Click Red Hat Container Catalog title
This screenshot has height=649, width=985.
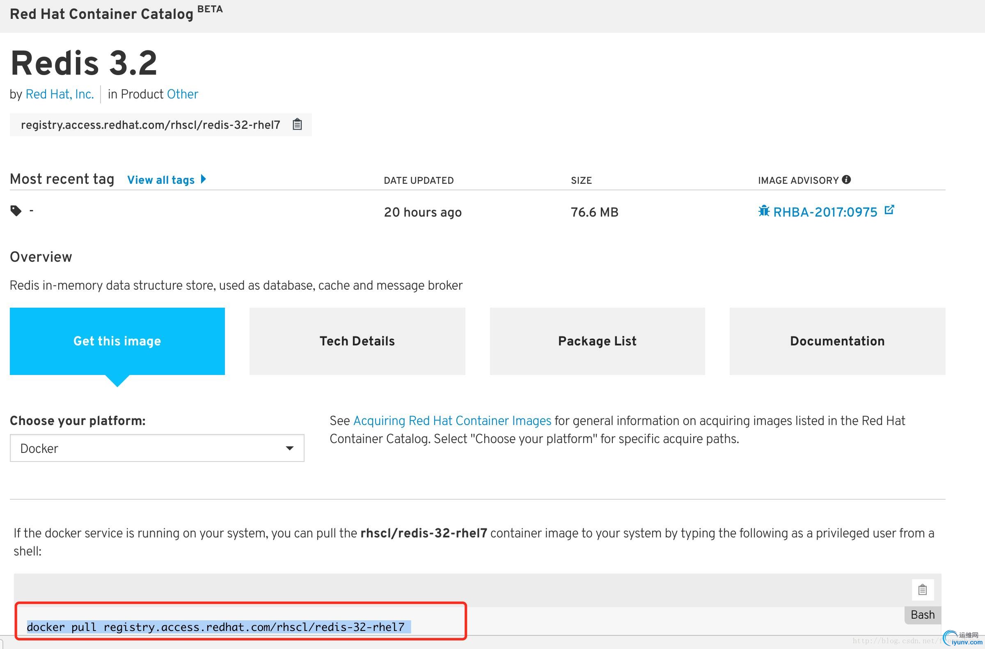point(101,14)
